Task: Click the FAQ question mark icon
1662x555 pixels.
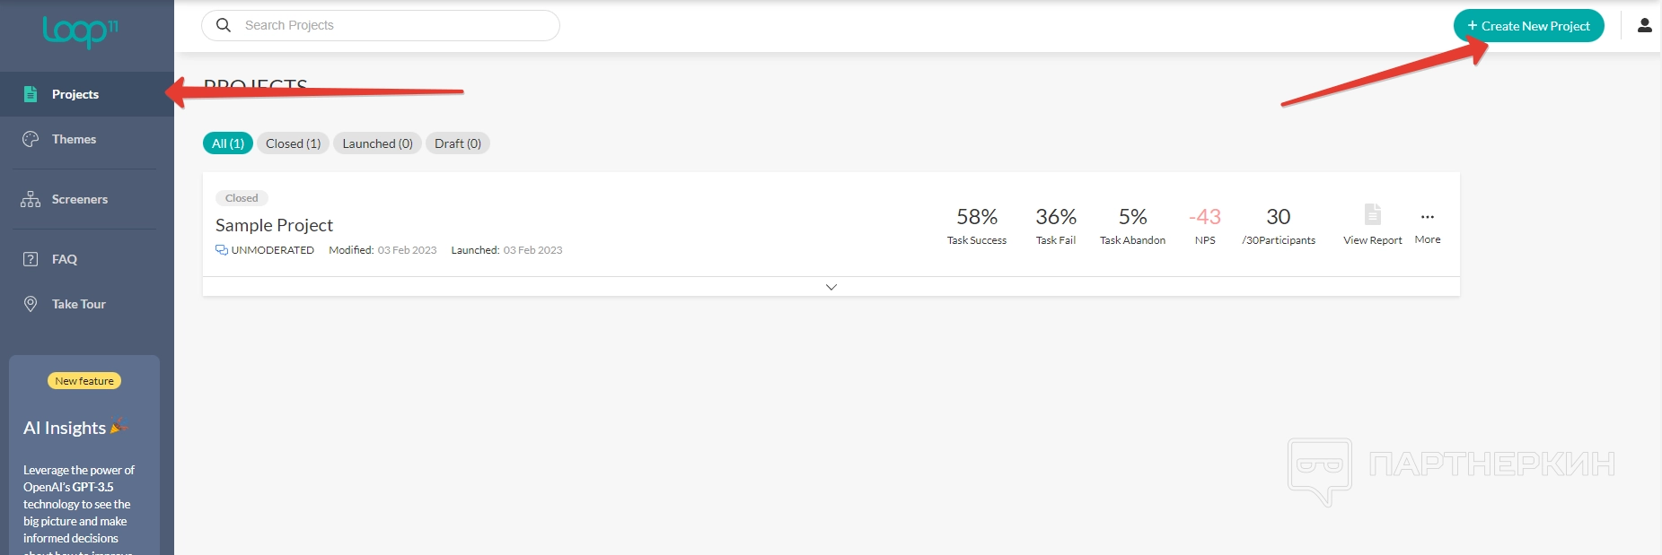Action: coord(31,259)
